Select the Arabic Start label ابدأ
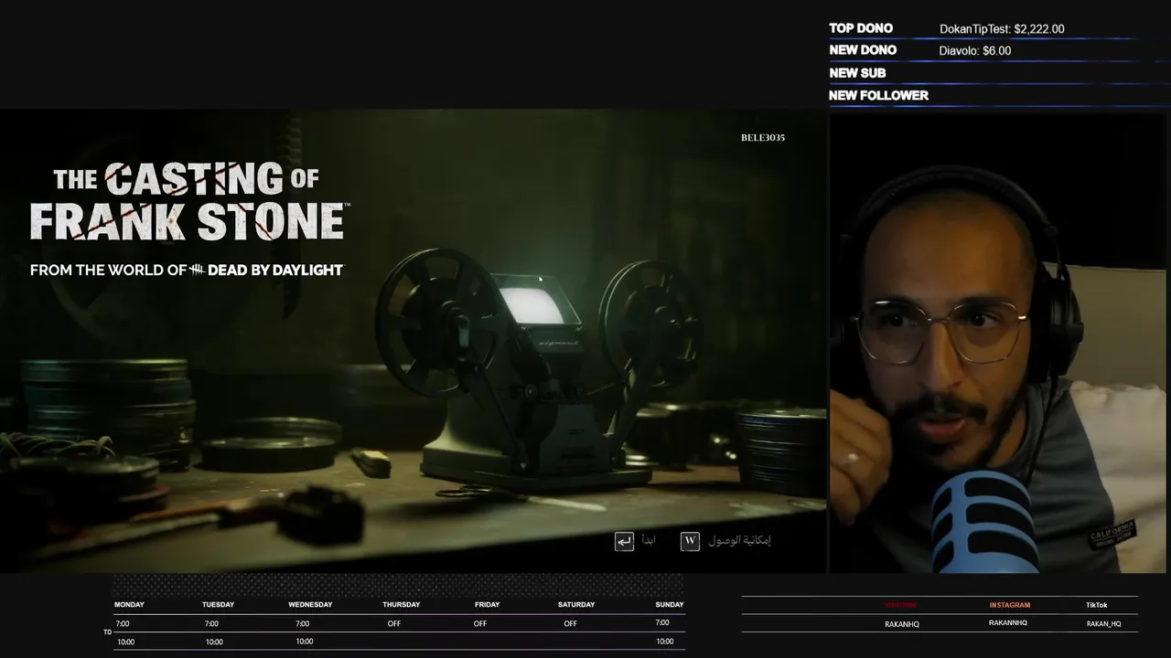The image size is (1171, 658). coord(648,541)
